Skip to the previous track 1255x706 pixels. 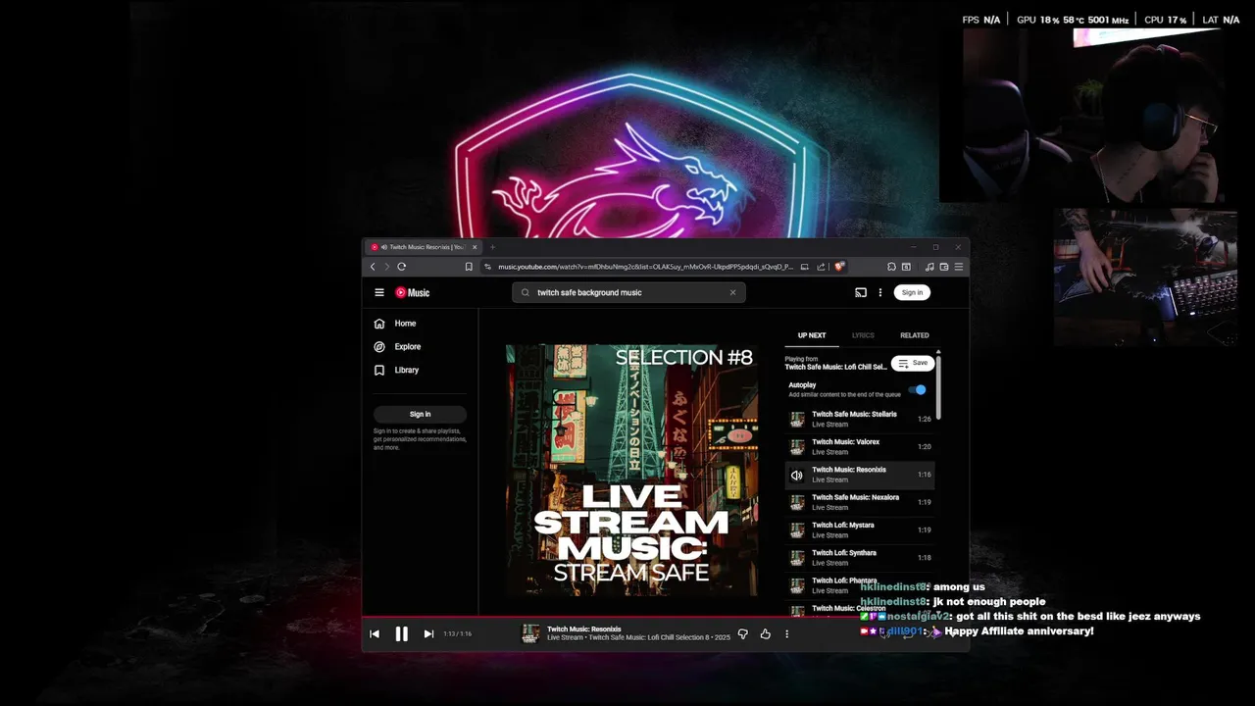click(x=375, y=633)
